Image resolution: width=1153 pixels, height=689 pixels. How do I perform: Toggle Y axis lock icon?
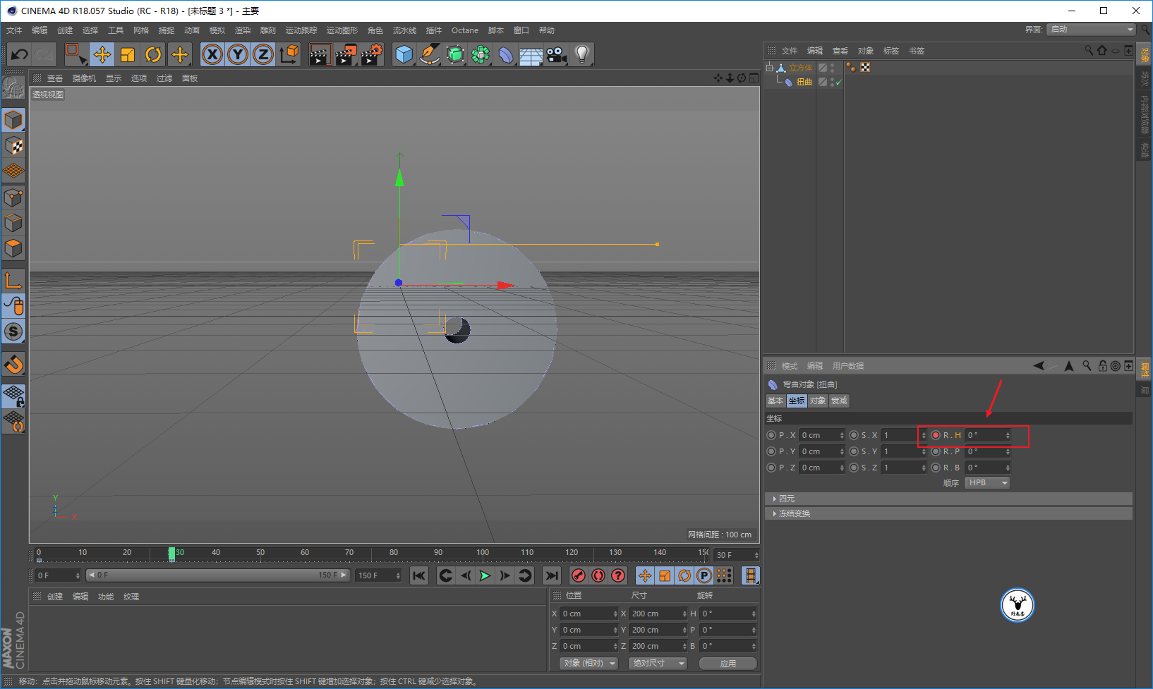pyautogui.click(x=238, y=54)
